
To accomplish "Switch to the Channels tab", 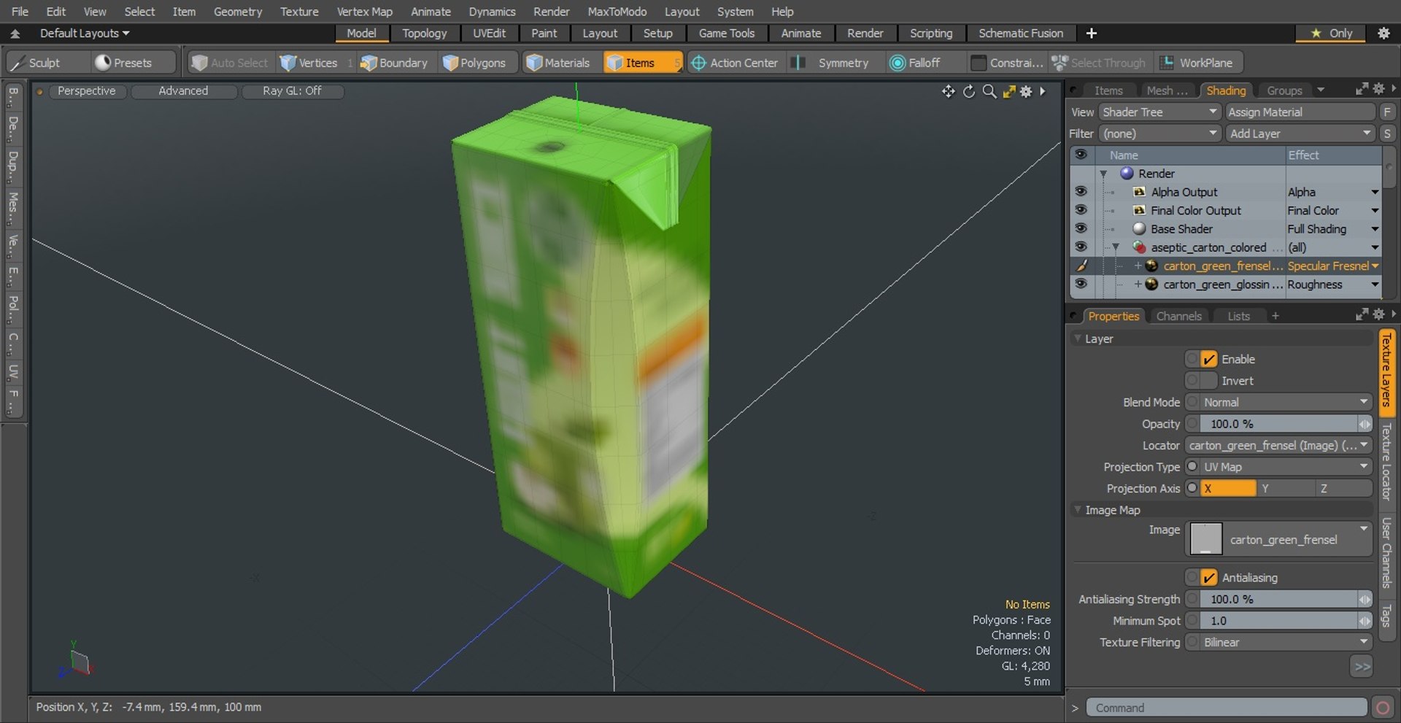I will [x=1178, y=316].
